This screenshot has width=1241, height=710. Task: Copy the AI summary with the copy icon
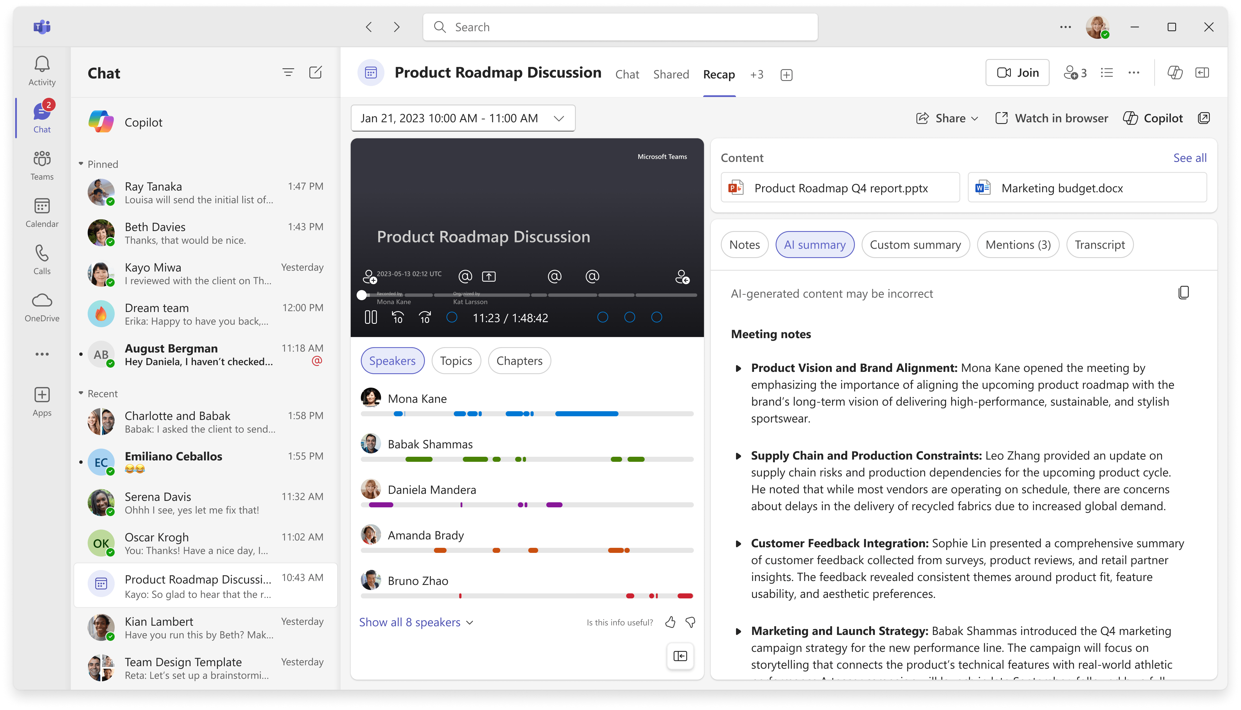[1183, 293]
